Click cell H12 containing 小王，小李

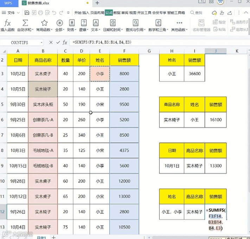point(172,212)
